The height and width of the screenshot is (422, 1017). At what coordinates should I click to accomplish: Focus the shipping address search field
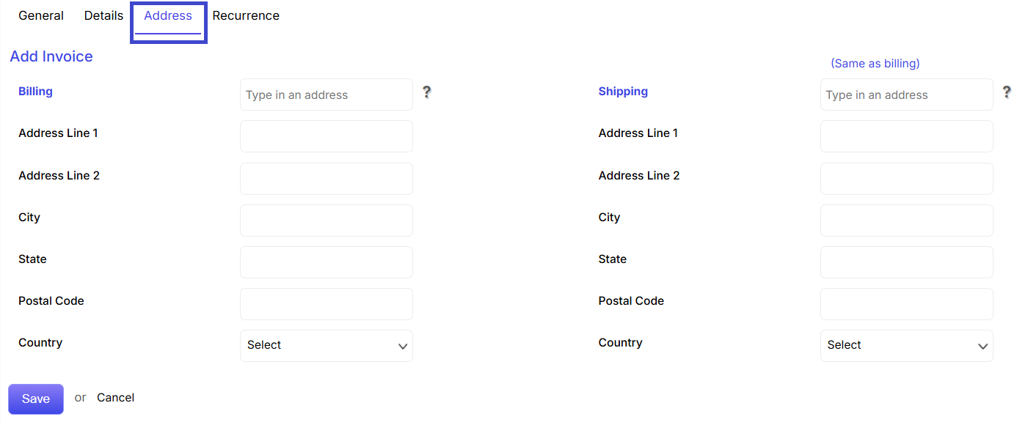(x=907, y=95)
